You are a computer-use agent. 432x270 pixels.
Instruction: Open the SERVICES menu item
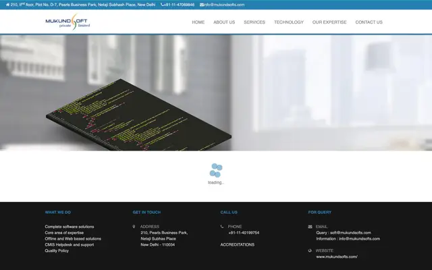click(x=254, y=22)
